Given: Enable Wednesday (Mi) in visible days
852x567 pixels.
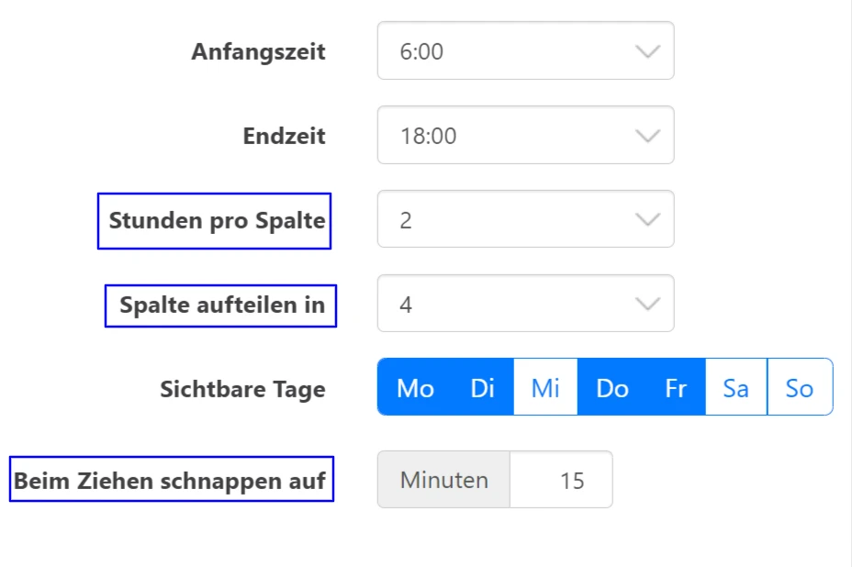Looking at the screenshot, I should click(x=545, y=388).
